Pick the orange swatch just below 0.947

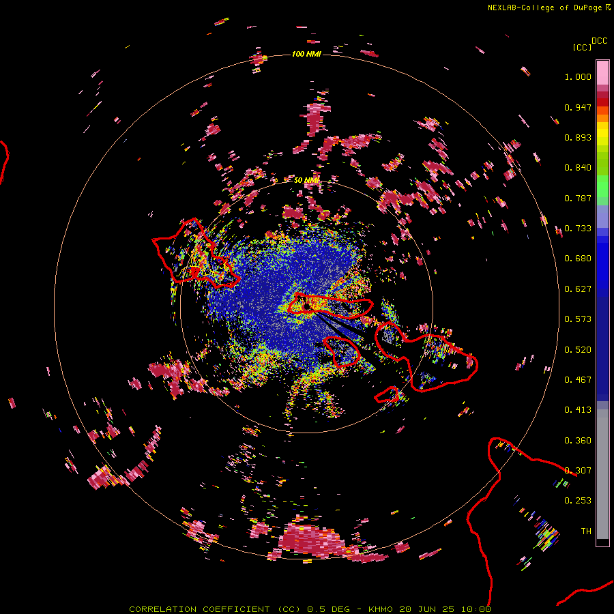coord(602,111)
